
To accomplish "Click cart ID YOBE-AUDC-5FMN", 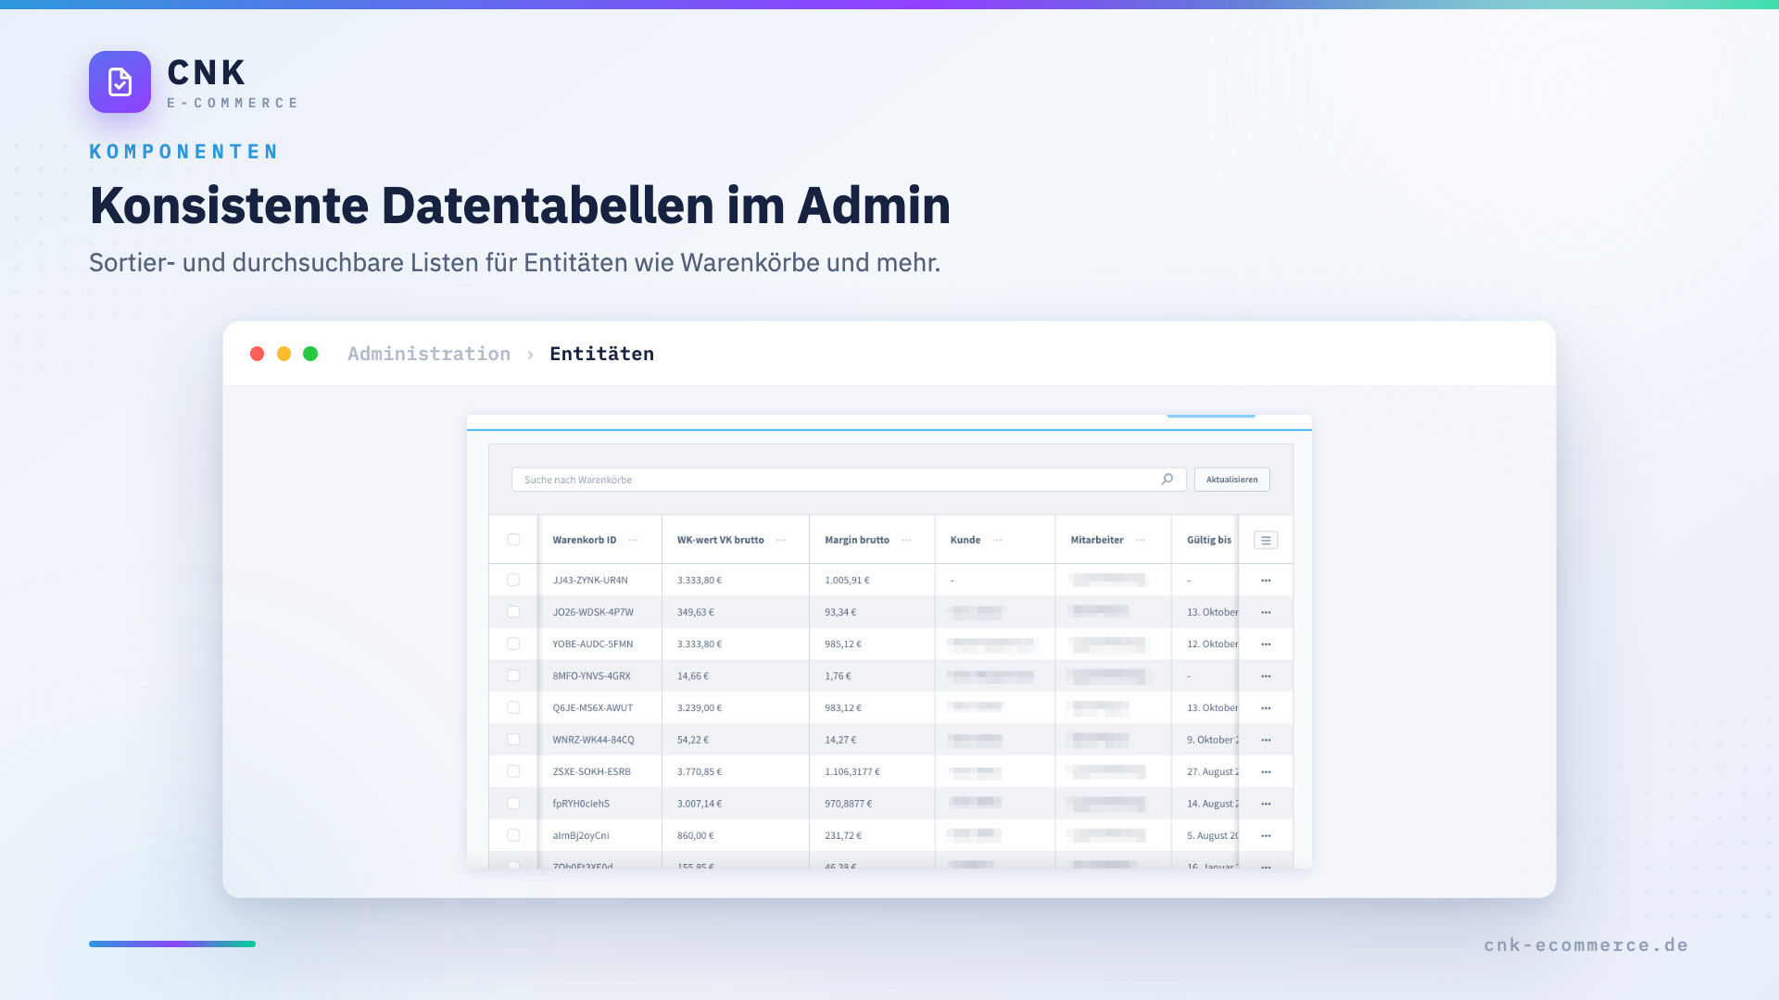I will coord(593,644).
